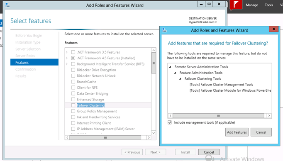Click the Add Features button
The image size is (283, 161).
(x=237, y=132)
